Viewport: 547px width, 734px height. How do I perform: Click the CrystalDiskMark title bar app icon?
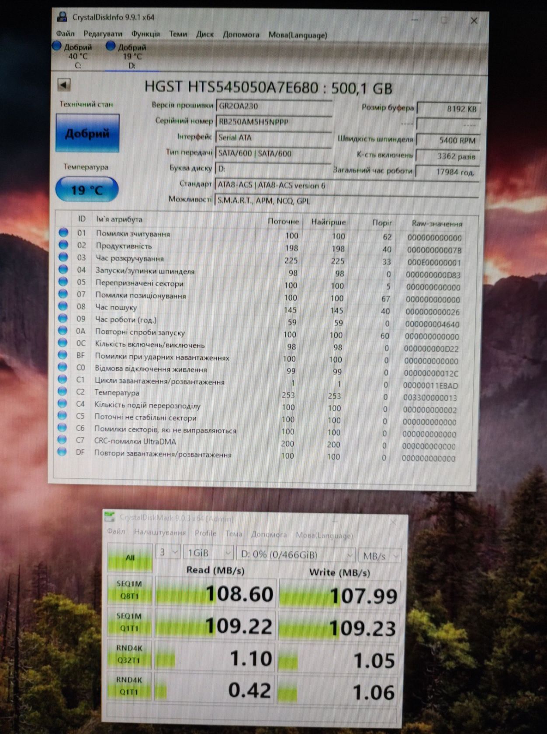(110, 517)
